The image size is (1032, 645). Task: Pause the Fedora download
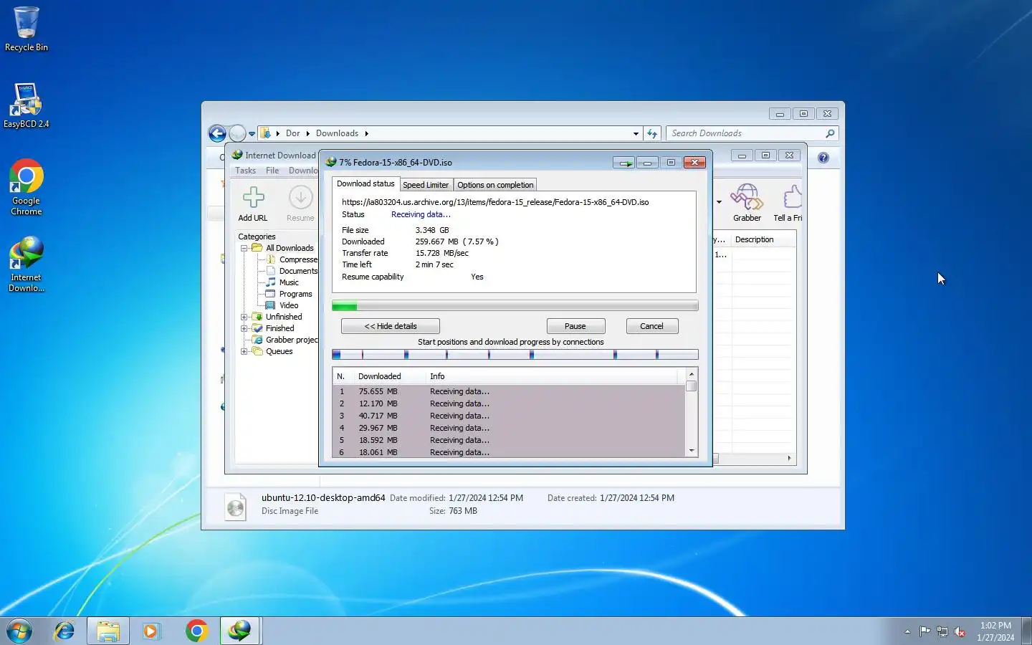pos(575,326)
